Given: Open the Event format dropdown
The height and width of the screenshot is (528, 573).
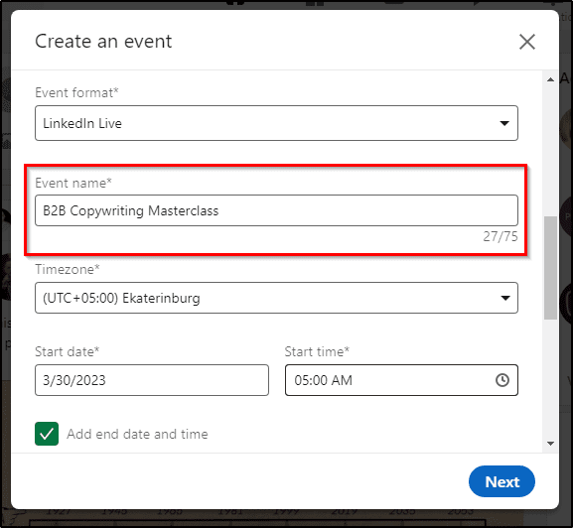Looking at the screenshot, I should (276, 123).
